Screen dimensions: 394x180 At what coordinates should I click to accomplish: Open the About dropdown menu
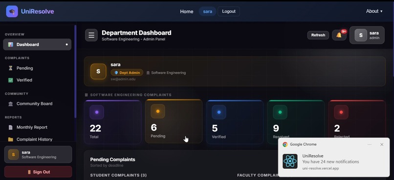(x=374, y=11)
